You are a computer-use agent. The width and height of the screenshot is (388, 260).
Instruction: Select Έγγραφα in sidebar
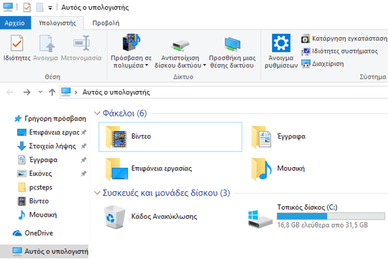click(x=38, y=160)
